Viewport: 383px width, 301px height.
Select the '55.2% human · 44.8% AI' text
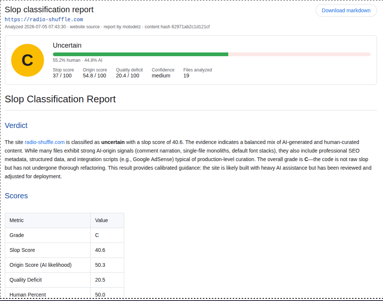[x=78, y=60]
